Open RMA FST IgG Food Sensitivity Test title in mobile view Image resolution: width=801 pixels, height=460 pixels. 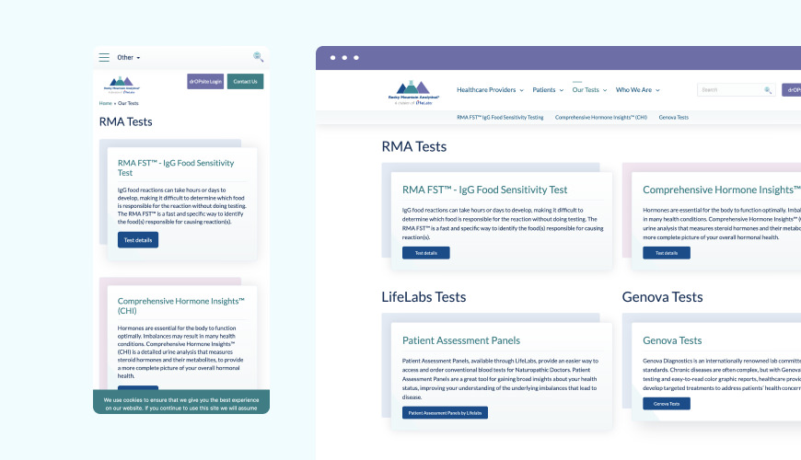176,167
